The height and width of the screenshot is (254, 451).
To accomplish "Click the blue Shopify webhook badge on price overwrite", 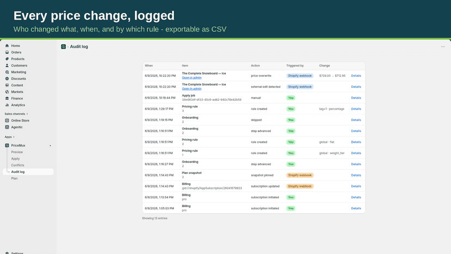I will (300, 76).
